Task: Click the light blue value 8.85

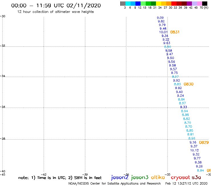Action: coord(190,130)
